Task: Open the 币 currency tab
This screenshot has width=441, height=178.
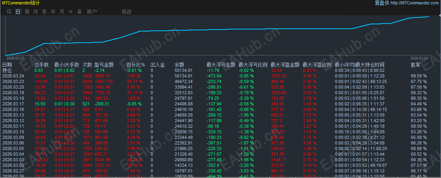Action: pyautogui.click(x=62, y=12)
